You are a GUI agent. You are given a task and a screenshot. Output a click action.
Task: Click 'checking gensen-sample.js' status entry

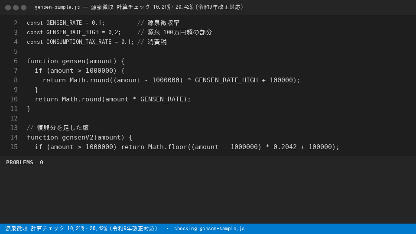(209, 228)
